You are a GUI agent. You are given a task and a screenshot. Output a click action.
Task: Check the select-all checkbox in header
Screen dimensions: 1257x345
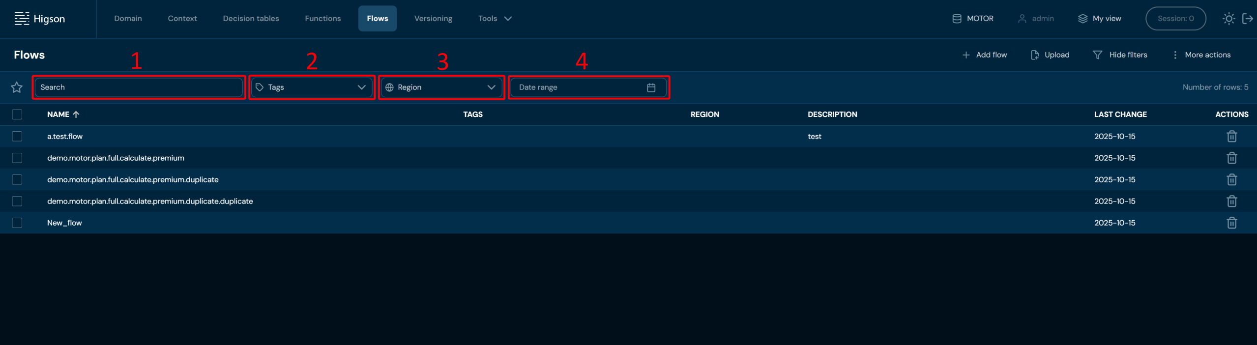point(17,115)
